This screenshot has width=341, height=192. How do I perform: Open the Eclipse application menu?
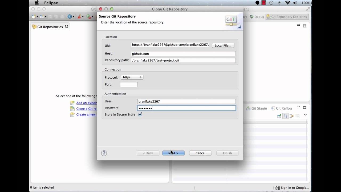click(x=51, y=3)
